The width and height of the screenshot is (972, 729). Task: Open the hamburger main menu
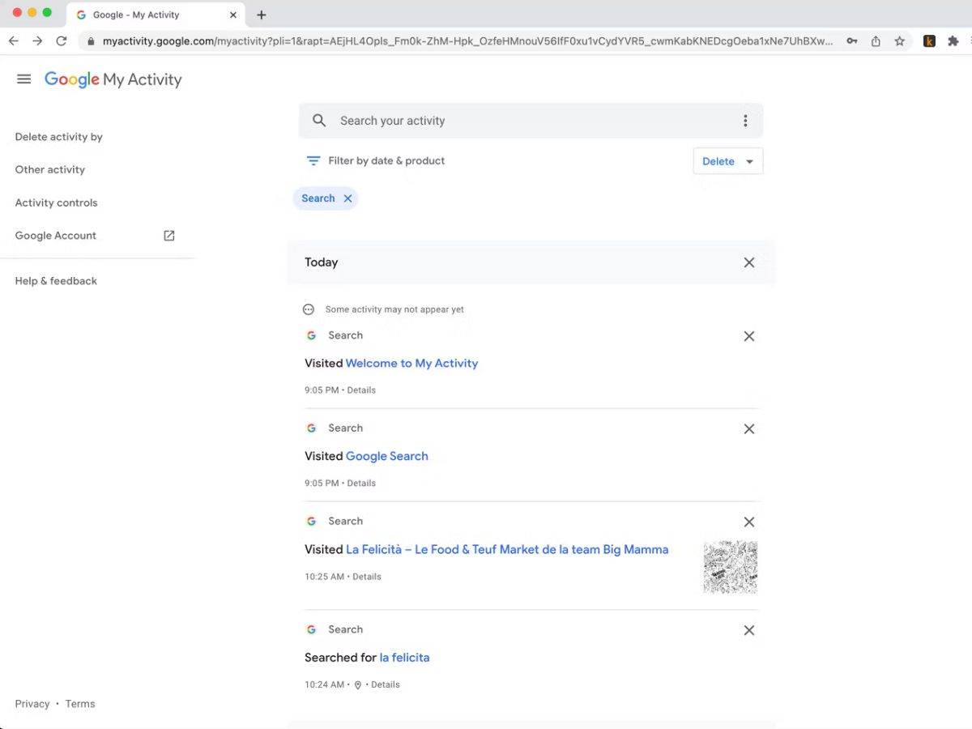coord(23,79)
